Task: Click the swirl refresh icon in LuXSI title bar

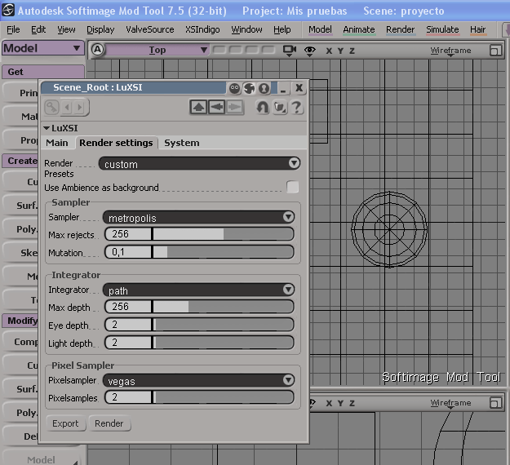Action: (x=250, y=88)
